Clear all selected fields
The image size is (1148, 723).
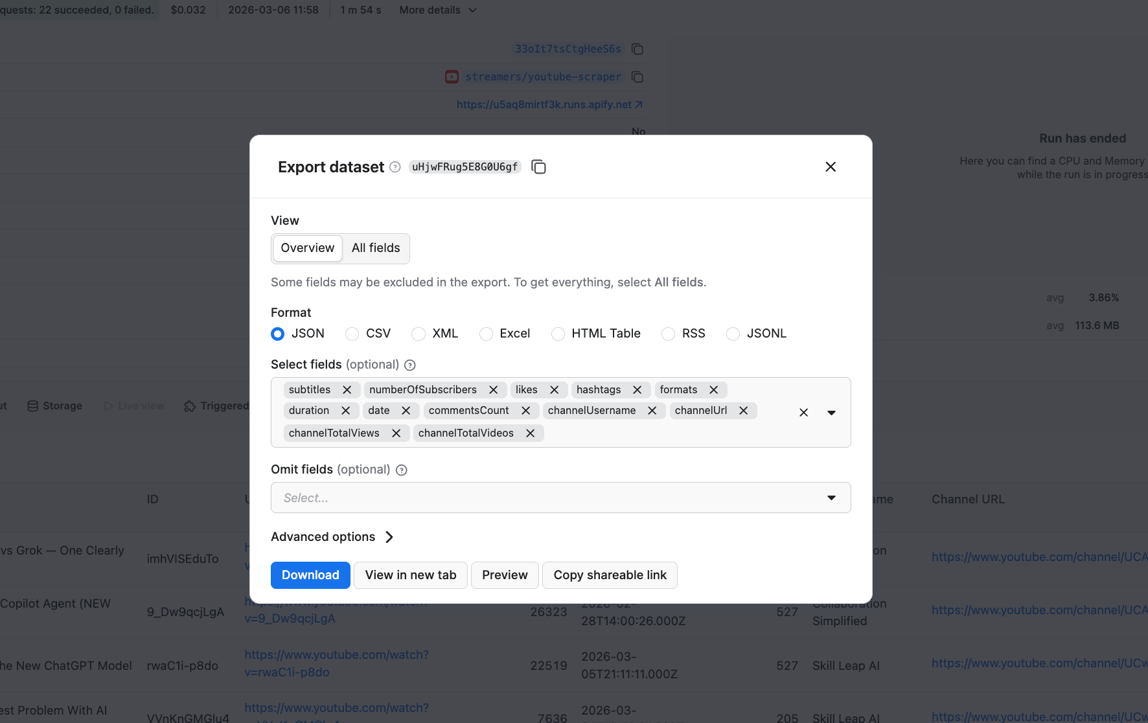(x=803, y=413)
